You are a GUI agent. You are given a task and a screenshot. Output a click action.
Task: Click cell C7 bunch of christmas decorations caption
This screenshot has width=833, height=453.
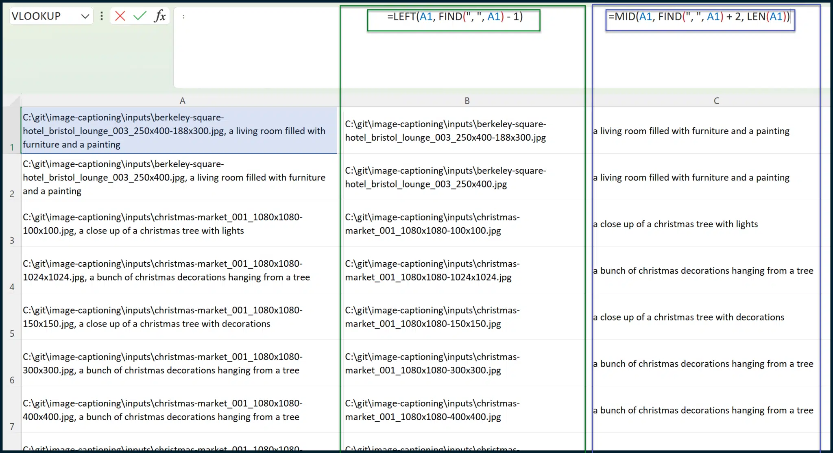coord(711,409)
